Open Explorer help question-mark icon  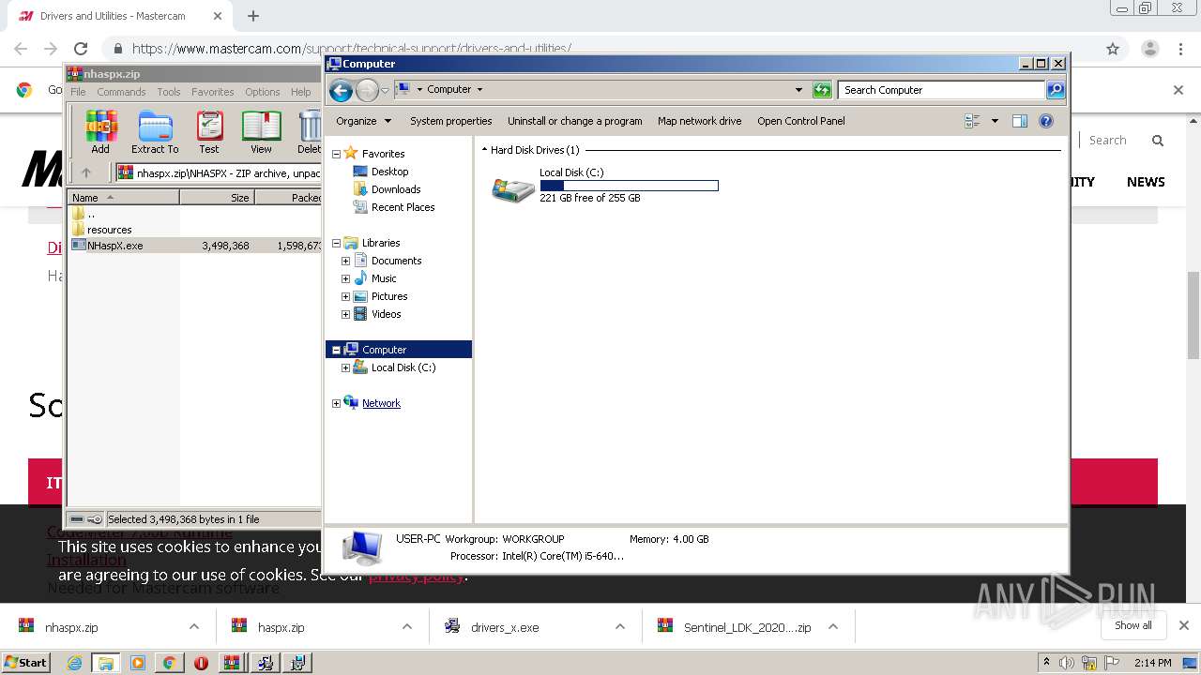(1046, 121)
